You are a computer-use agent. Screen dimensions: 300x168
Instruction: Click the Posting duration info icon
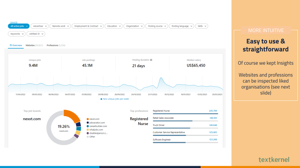pos(151,60)
